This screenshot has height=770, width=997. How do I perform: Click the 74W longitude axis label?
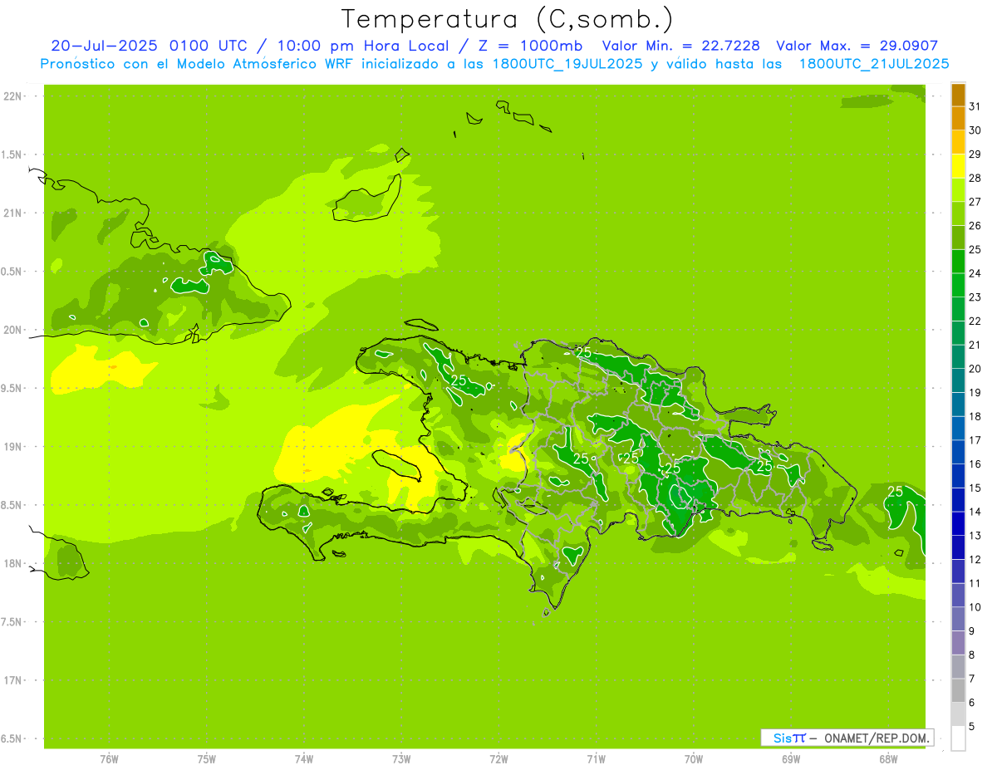pos(304,759)
